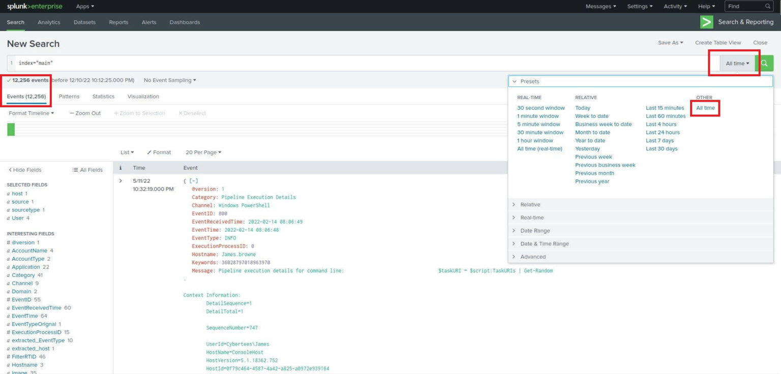Expand the Date Range section
This screenshot has height=374, width=781.
click(x=536, y=230)
